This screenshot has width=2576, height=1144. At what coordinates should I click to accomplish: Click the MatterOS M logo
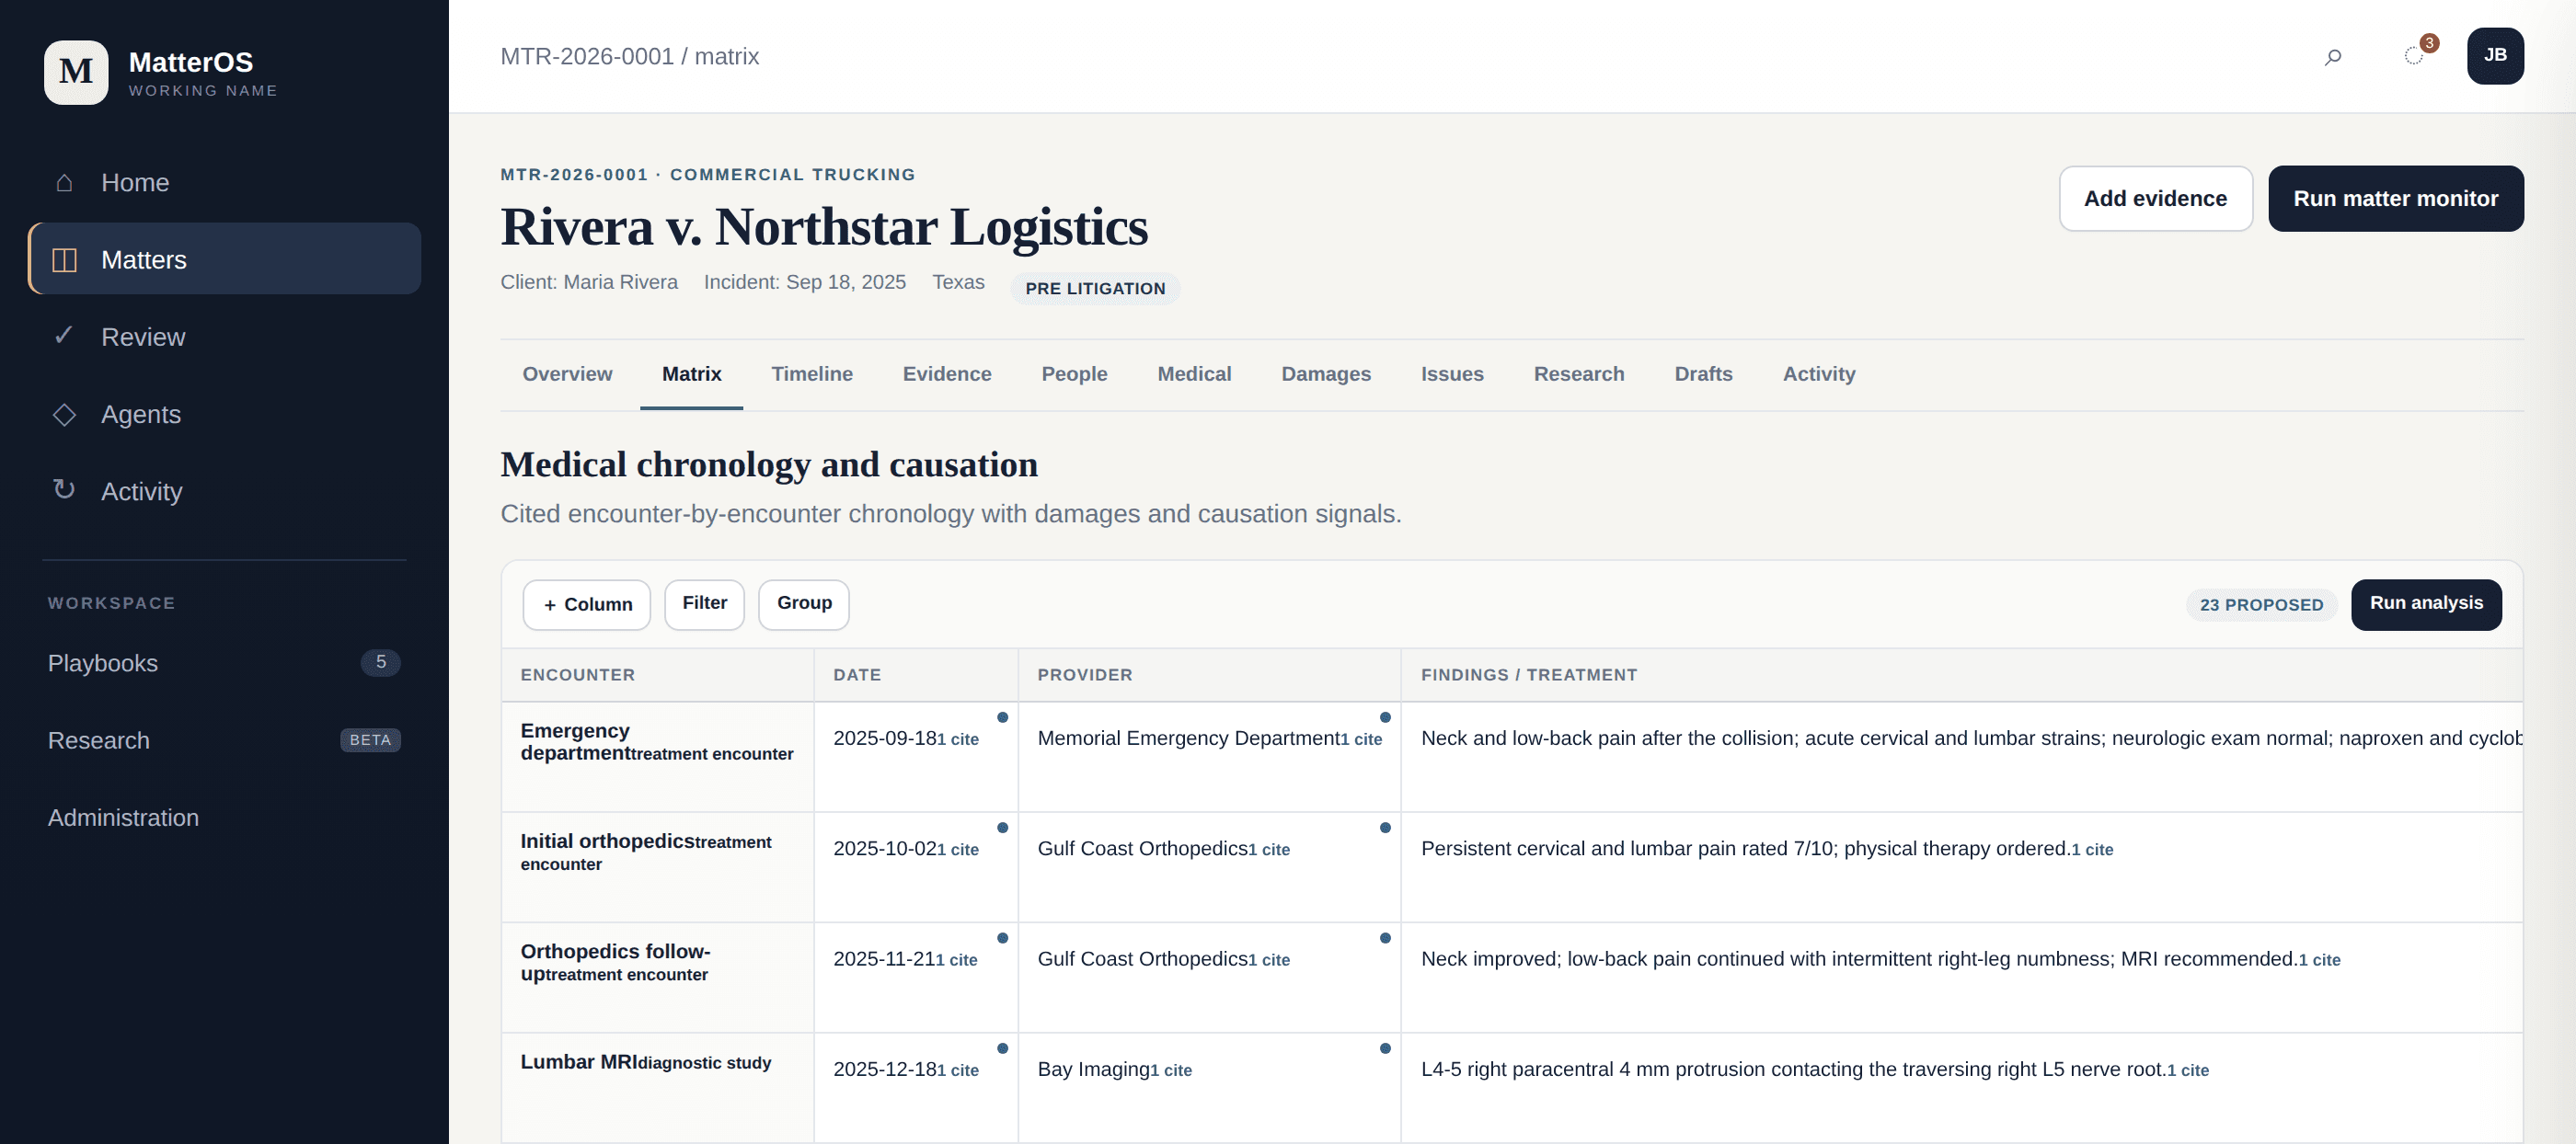pyautogui.click(x=76, y=72)
